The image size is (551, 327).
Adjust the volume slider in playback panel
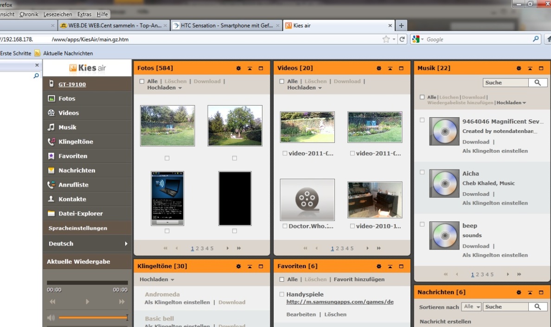coord(93,318)
